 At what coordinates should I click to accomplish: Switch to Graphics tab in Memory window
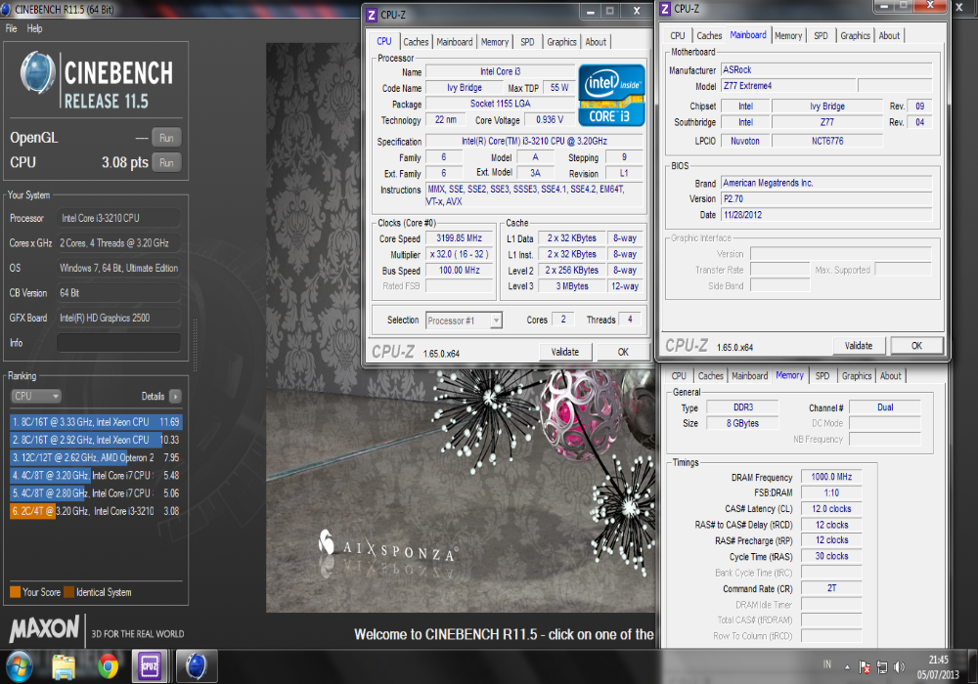[857, 375]
